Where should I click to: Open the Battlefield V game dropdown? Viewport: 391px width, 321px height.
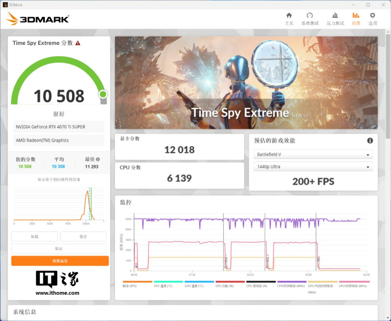[x=313, y=155]
